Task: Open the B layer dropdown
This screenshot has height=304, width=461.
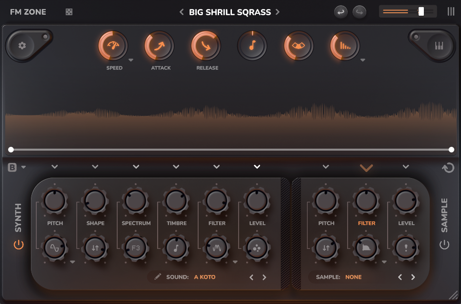Action: (x=17, y=167)
